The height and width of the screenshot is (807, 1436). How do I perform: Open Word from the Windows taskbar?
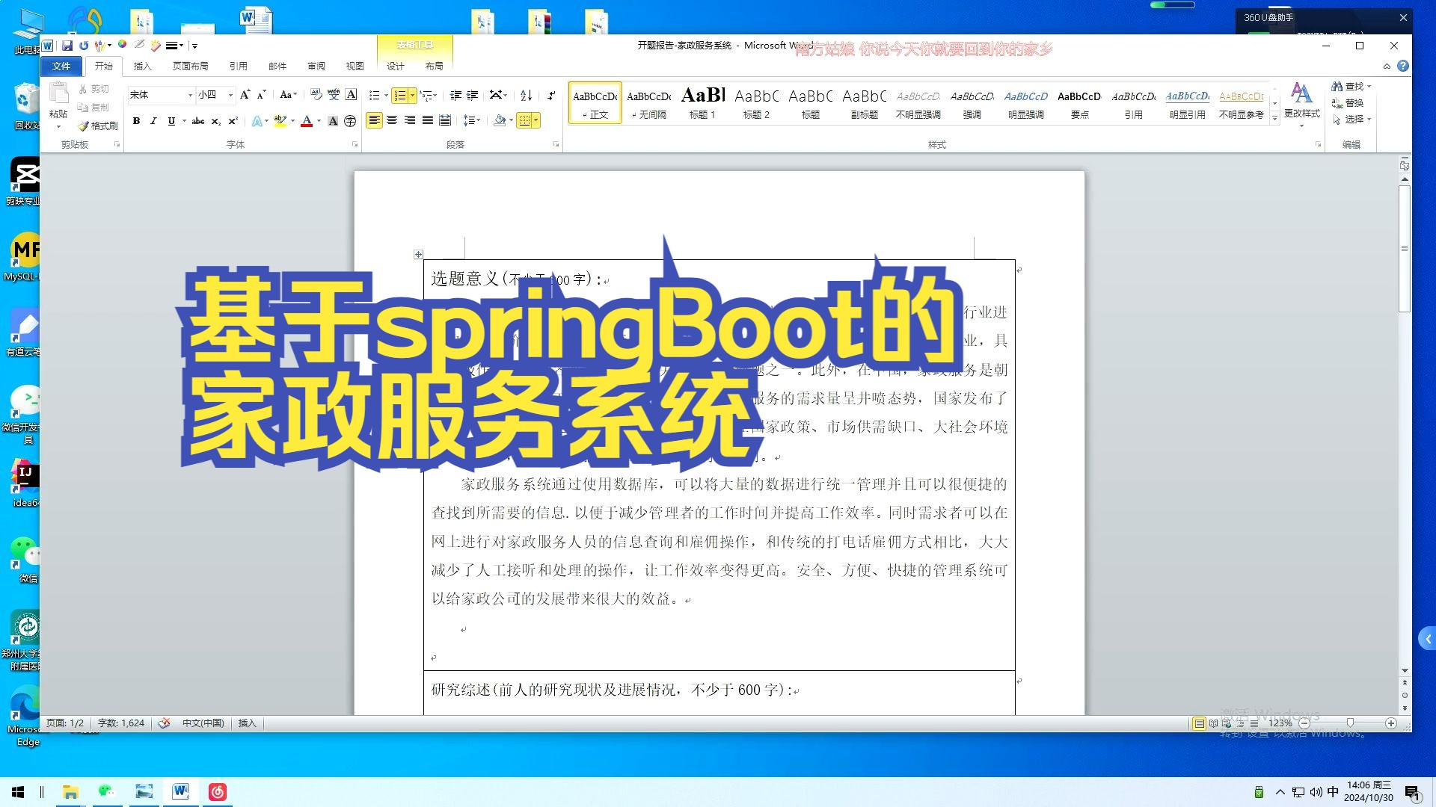[x=180, y=791]
